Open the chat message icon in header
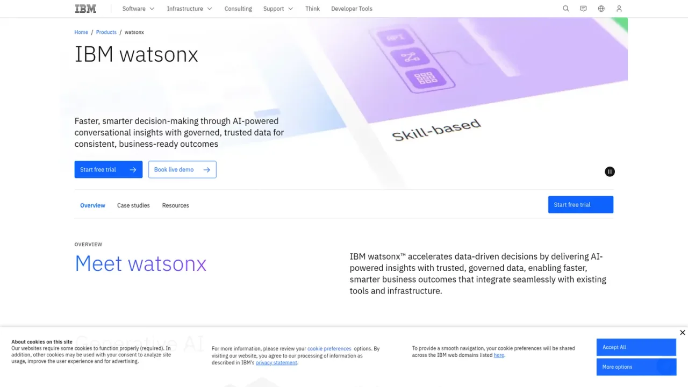This screenshot has width=688, height=387. click(584, 9)
